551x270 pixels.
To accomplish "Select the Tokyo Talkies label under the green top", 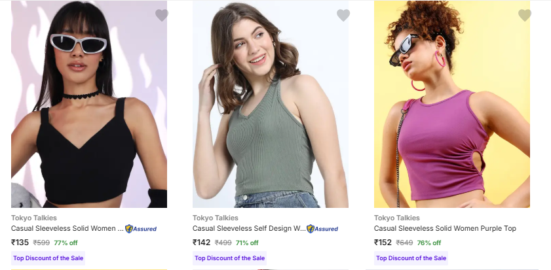I will 216,218.
